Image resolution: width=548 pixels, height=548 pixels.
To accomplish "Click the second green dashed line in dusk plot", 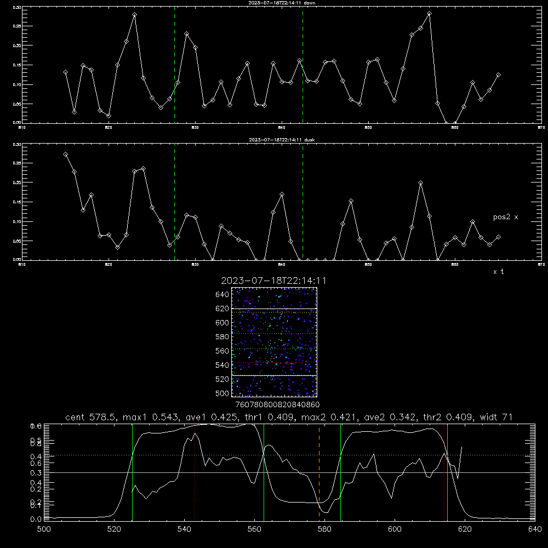I will click(x=302, y=203).
